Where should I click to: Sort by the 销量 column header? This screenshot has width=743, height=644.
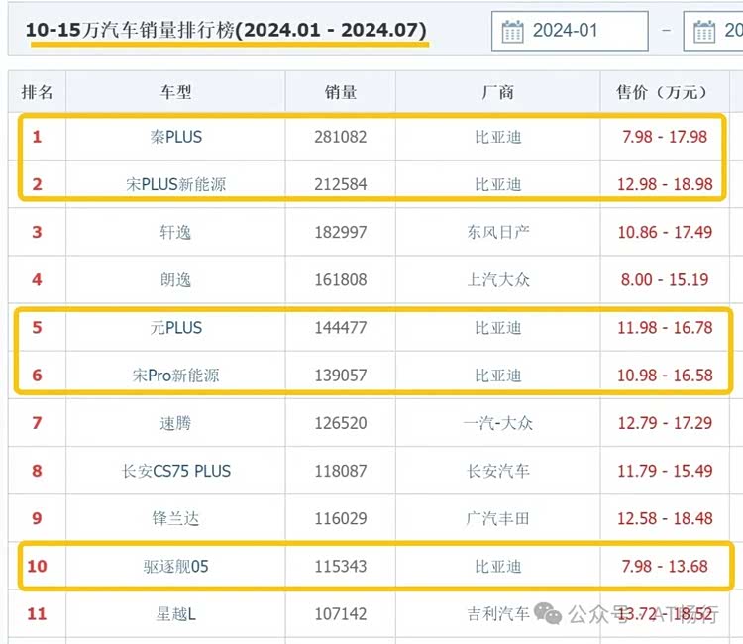coord(340,92)
